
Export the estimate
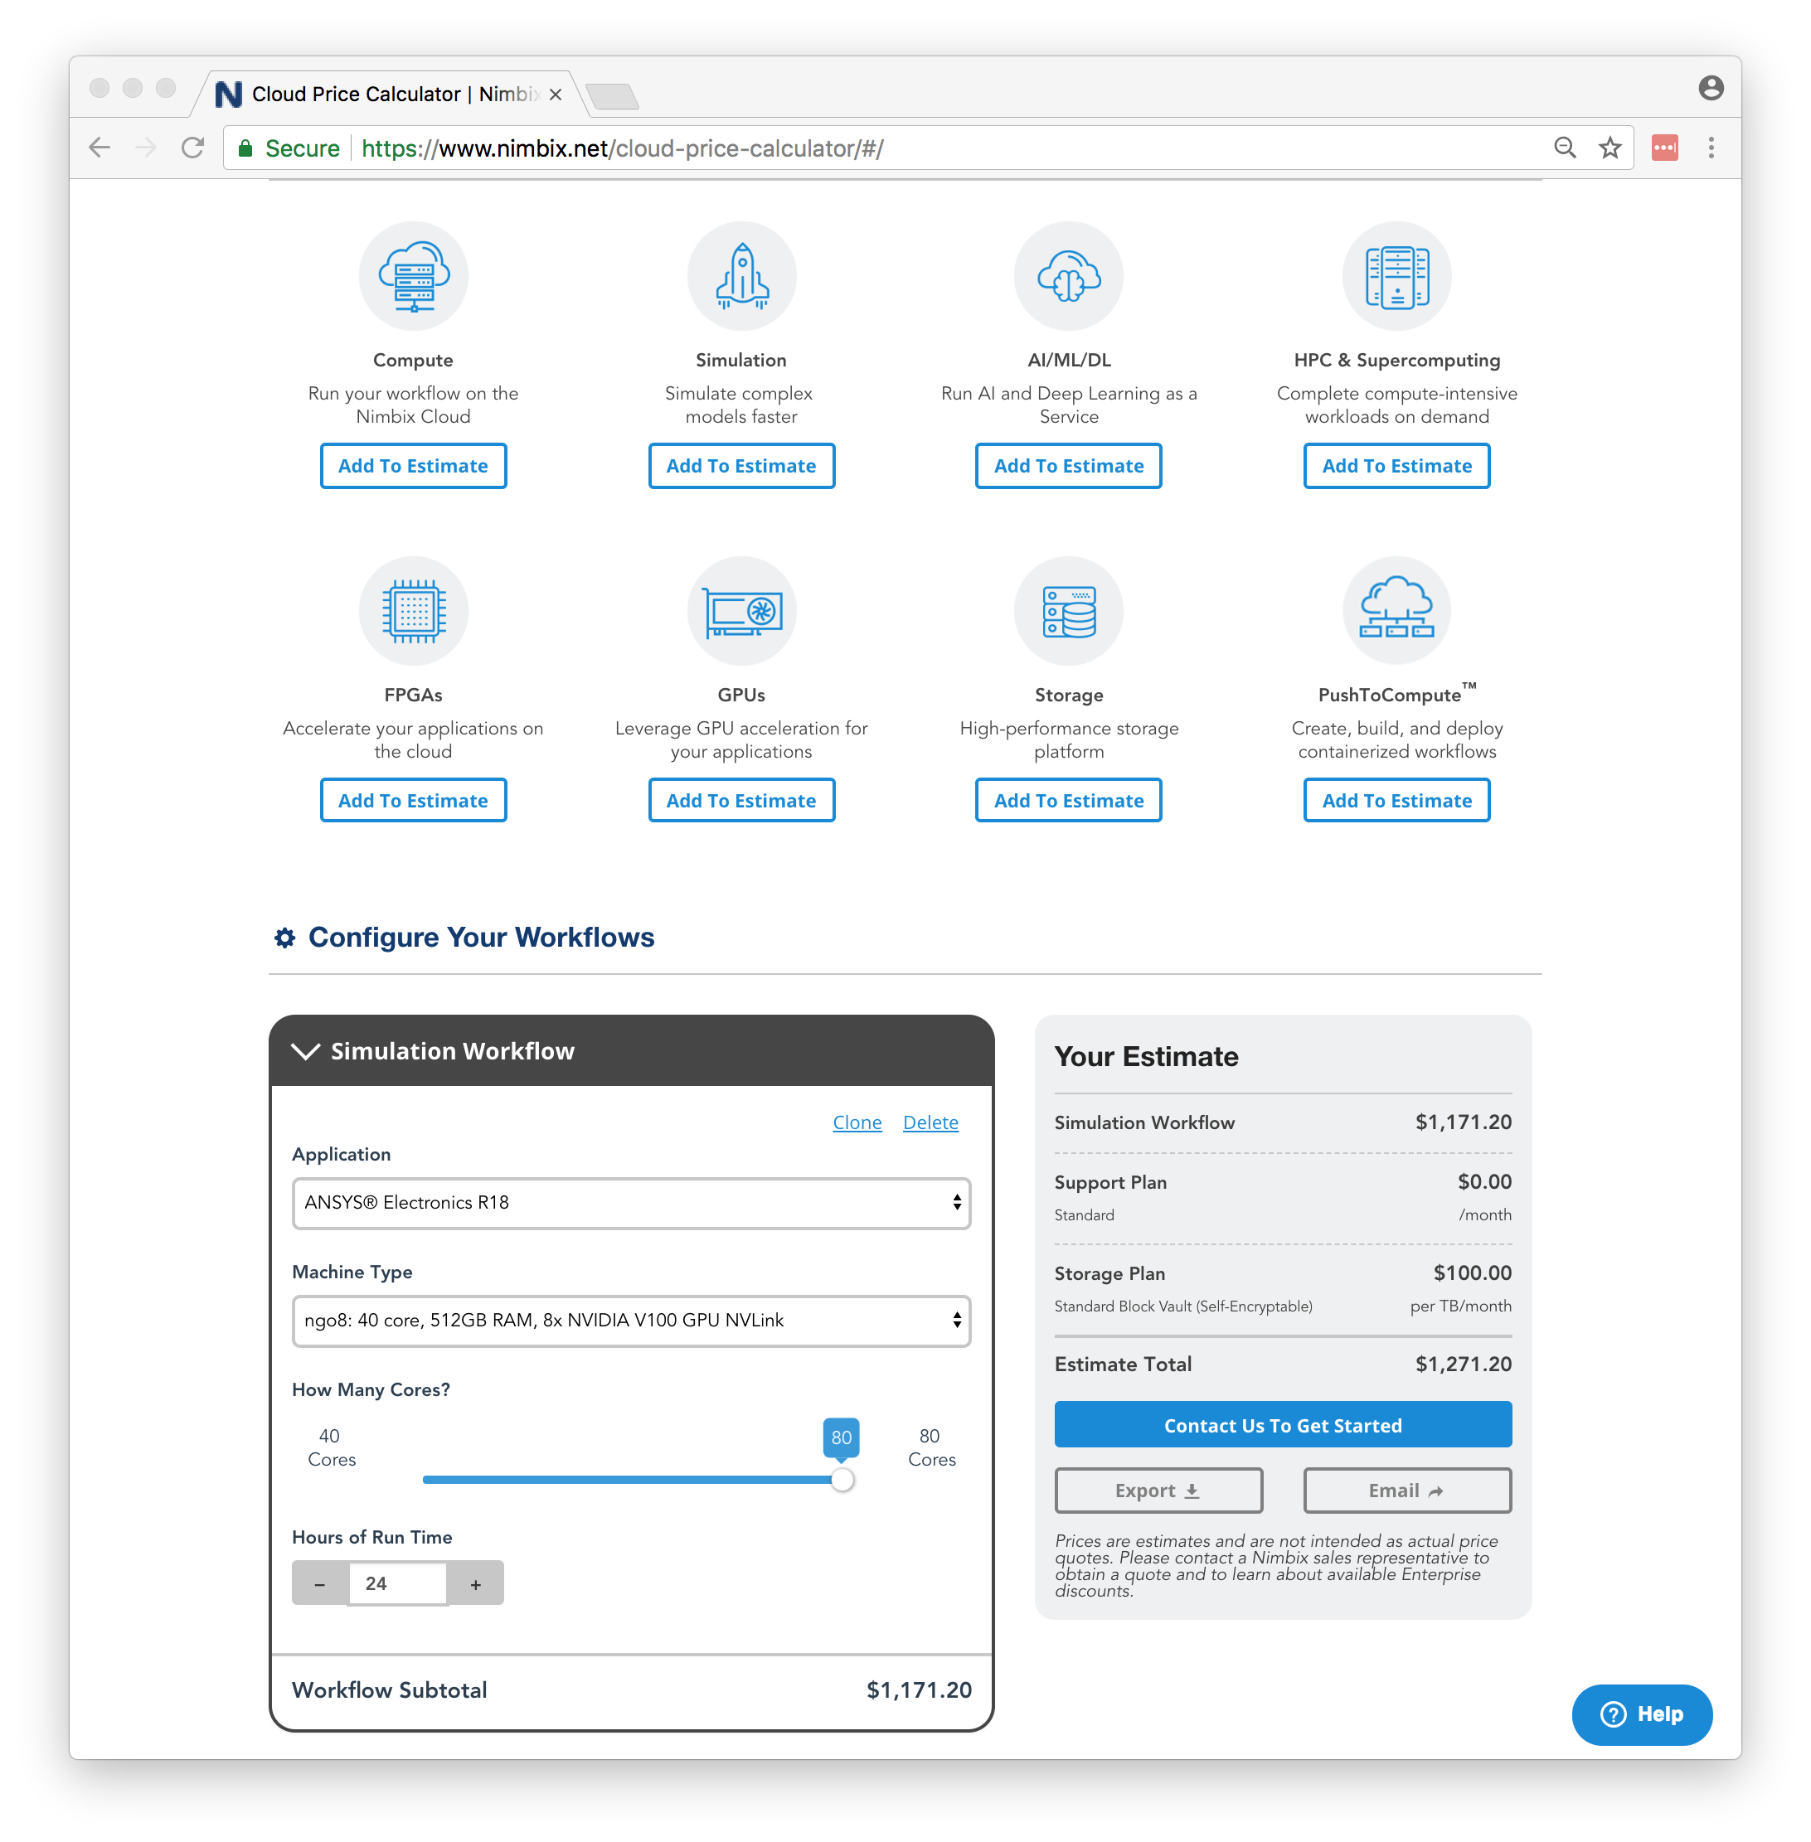[x=1158, y=1491]
